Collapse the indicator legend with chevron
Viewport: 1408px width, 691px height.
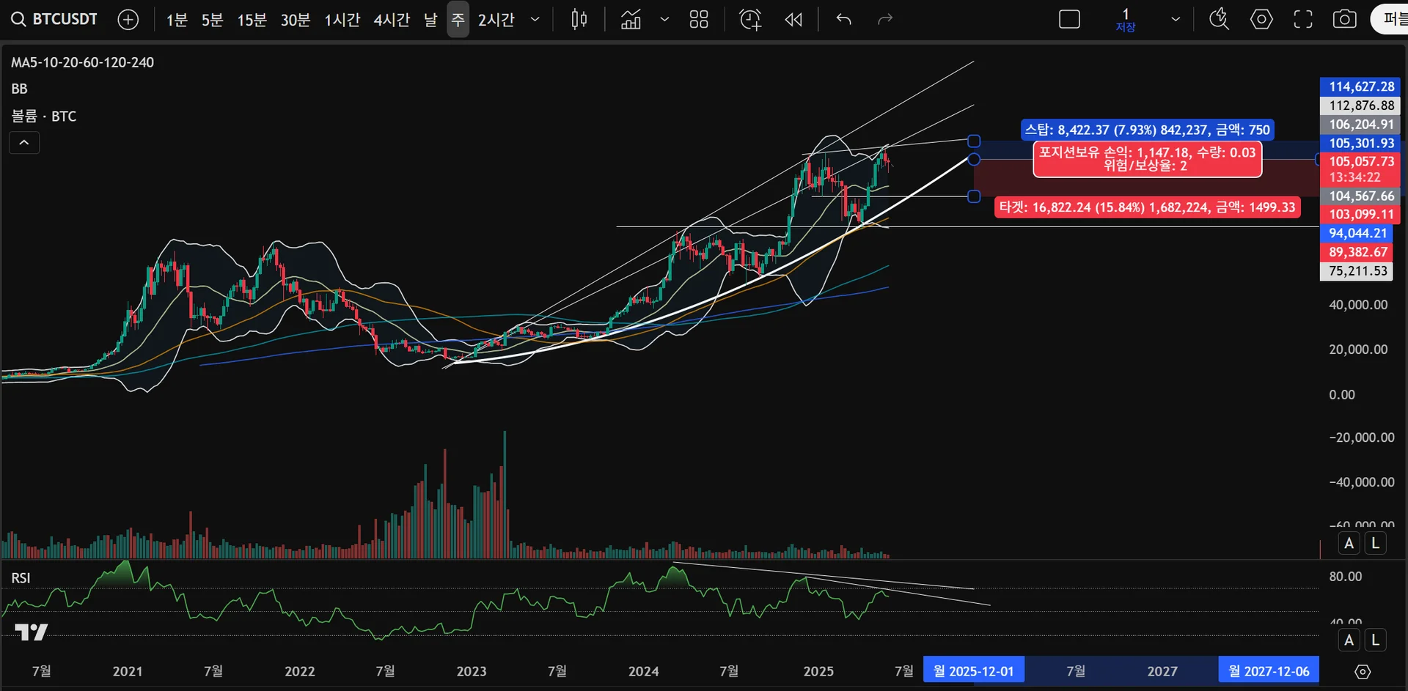24,142
